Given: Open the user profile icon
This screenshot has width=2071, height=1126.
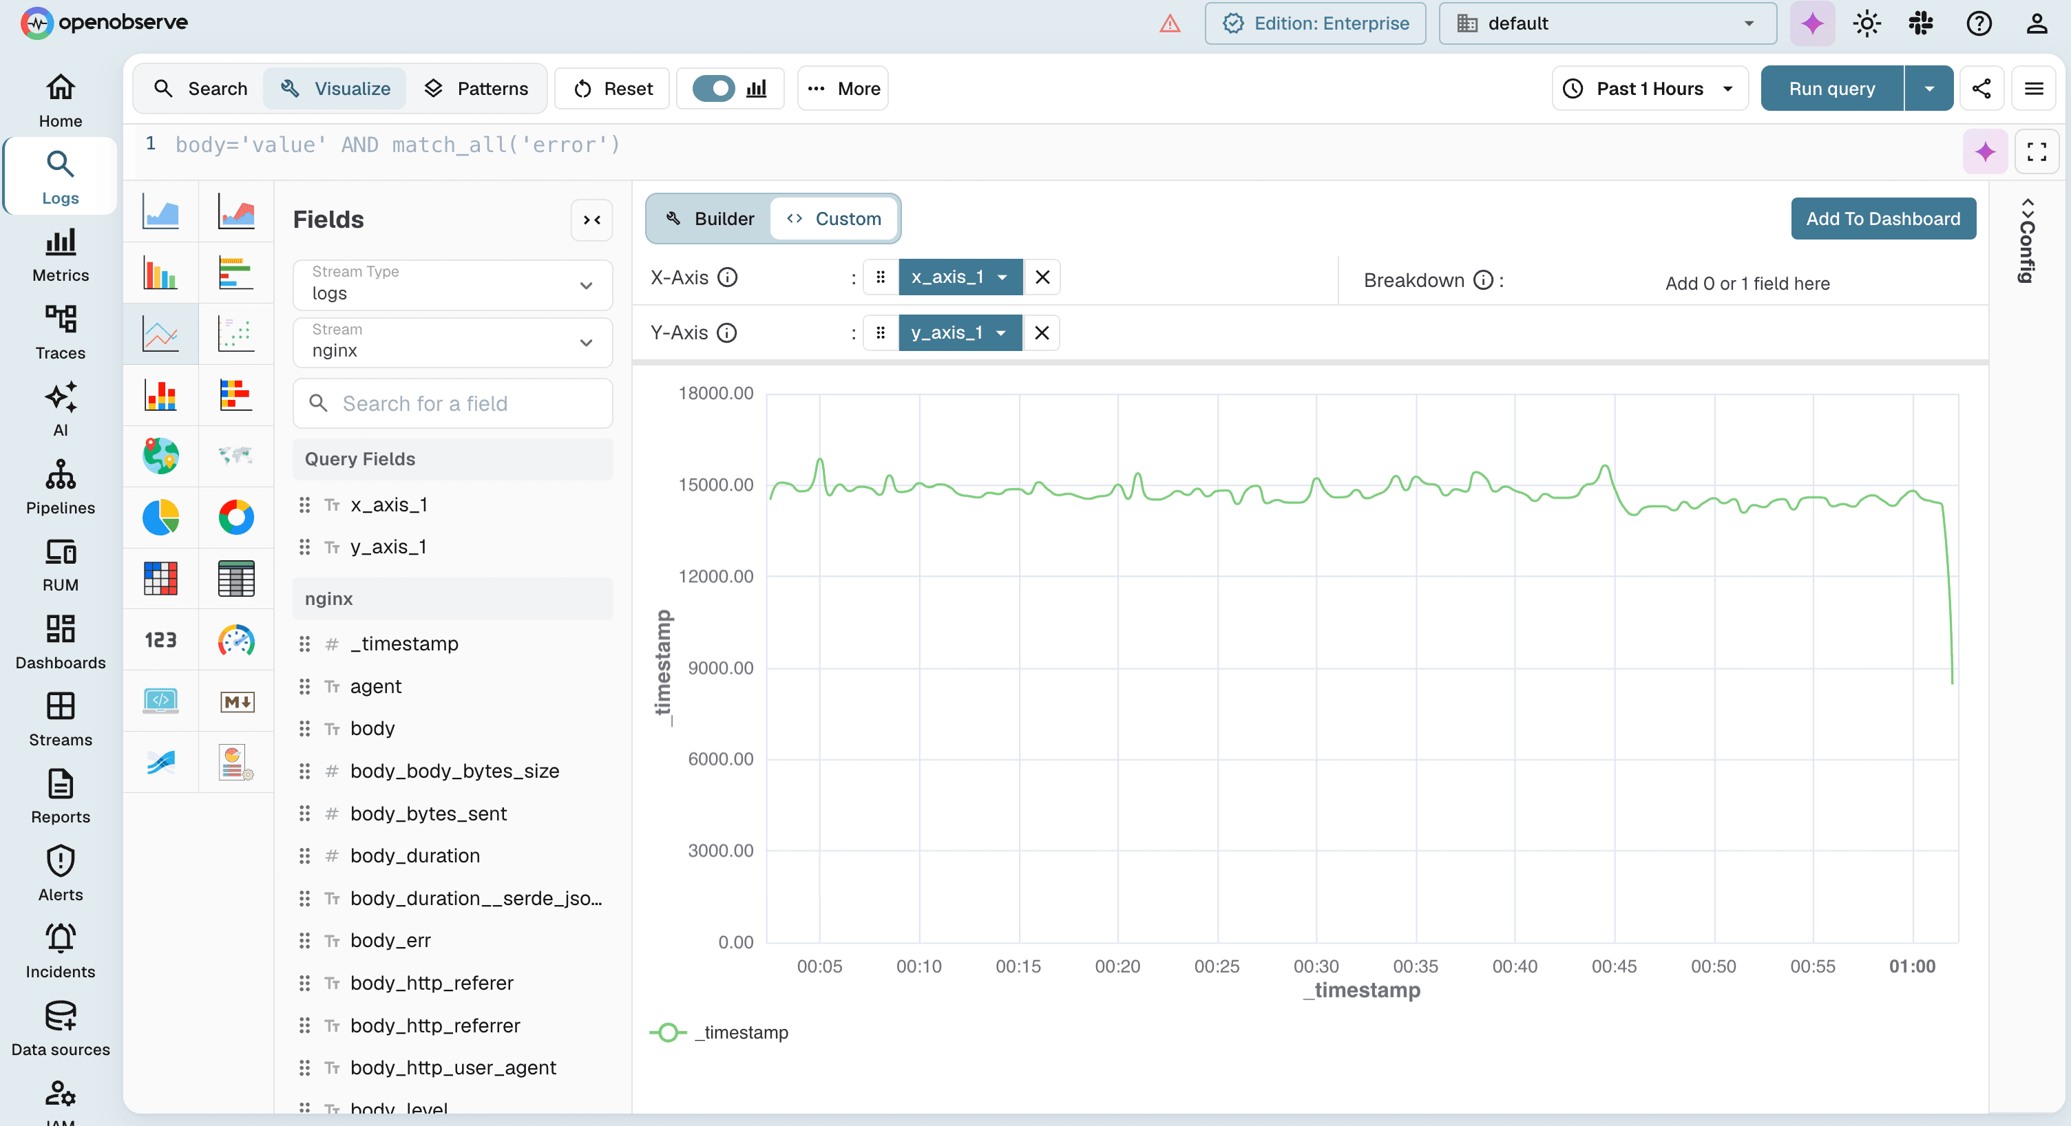Looking at the screenshot, I should 2037,23.
